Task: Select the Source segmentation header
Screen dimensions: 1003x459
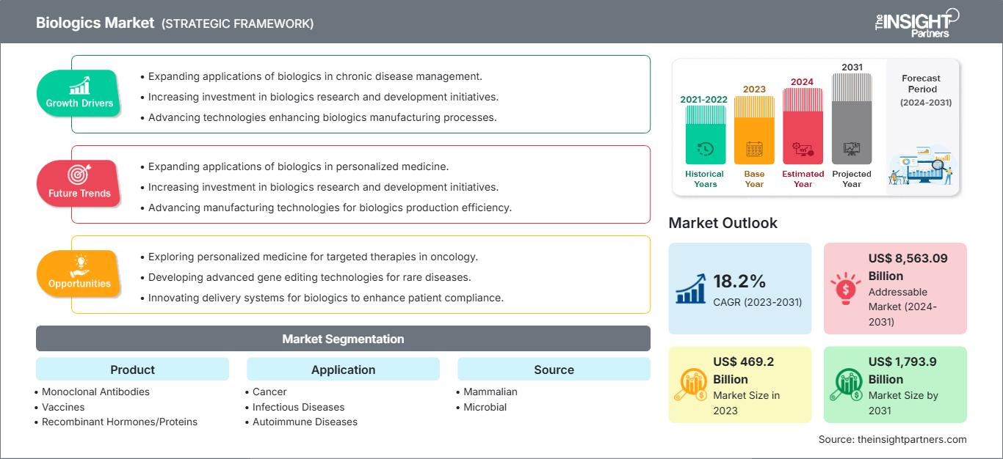Action: point(554,370)
